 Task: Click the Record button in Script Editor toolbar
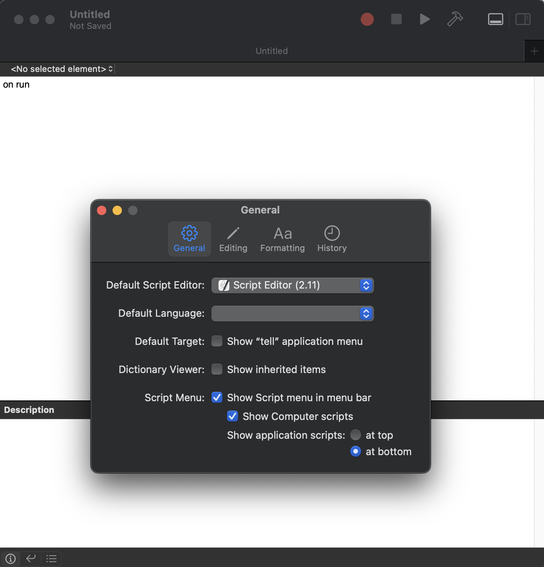(367, 19)
